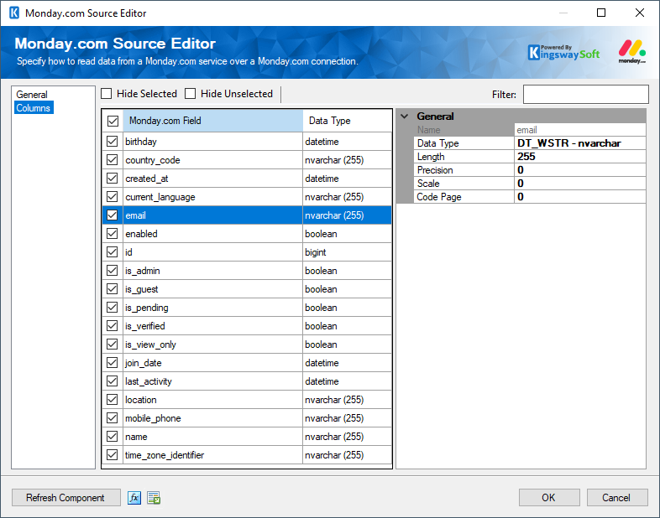Sort by Monday.com Field header

[213, 121]
